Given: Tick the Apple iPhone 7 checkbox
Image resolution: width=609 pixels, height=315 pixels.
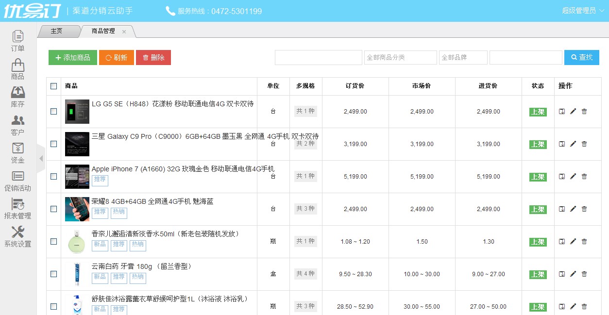Looking at the screenshot, I should tap(53, 177).
